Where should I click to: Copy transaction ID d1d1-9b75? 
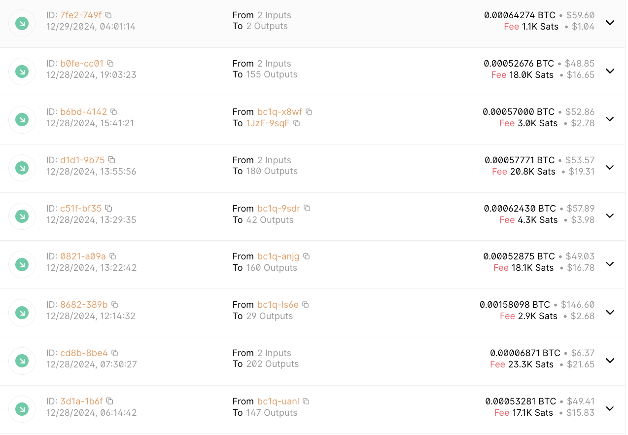(111, 160)
